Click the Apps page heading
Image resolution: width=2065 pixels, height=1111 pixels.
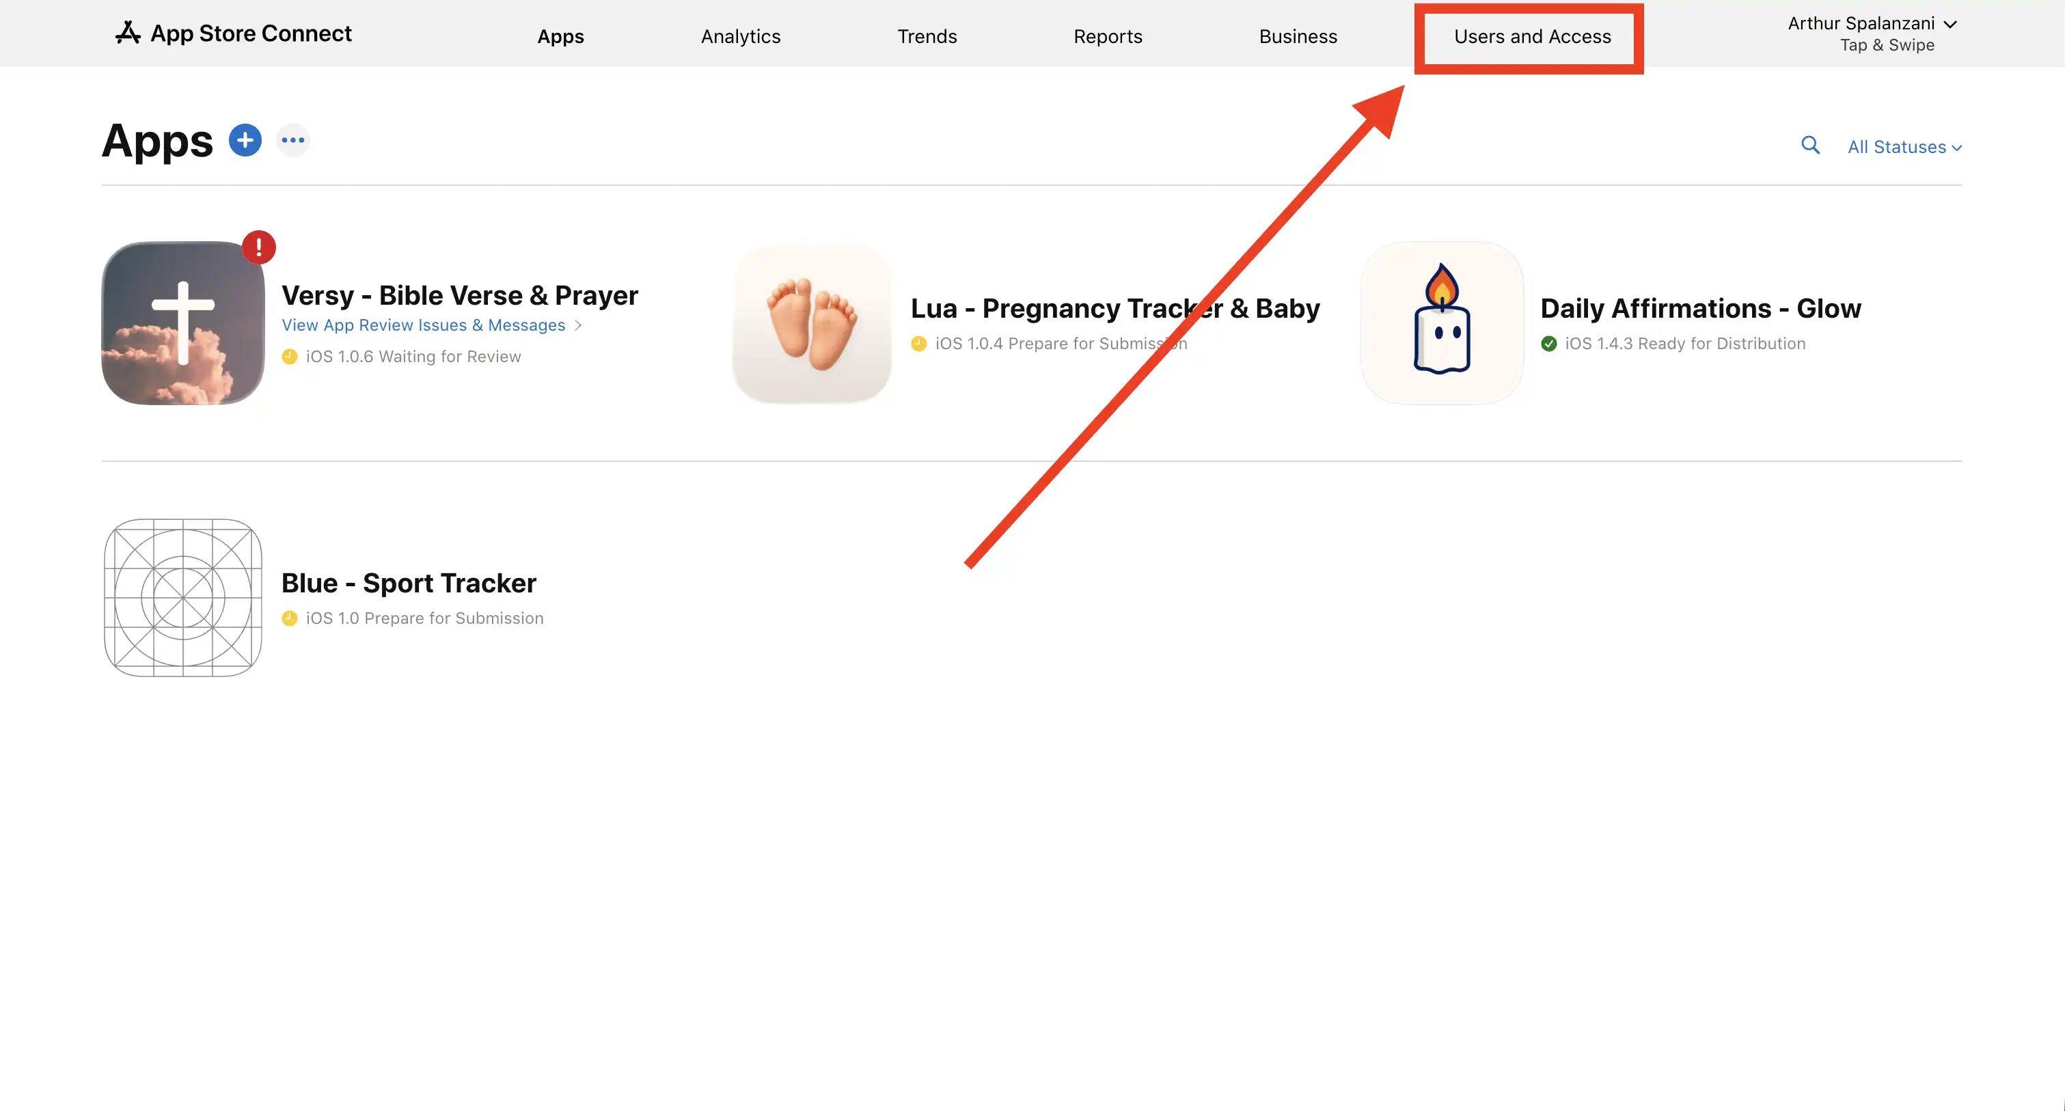(157, 142)
